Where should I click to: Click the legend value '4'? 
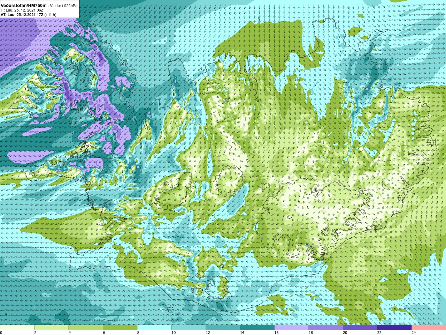(x=70, y=333)
